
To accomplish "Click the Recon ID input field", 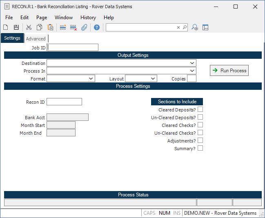I will [64, 102].
